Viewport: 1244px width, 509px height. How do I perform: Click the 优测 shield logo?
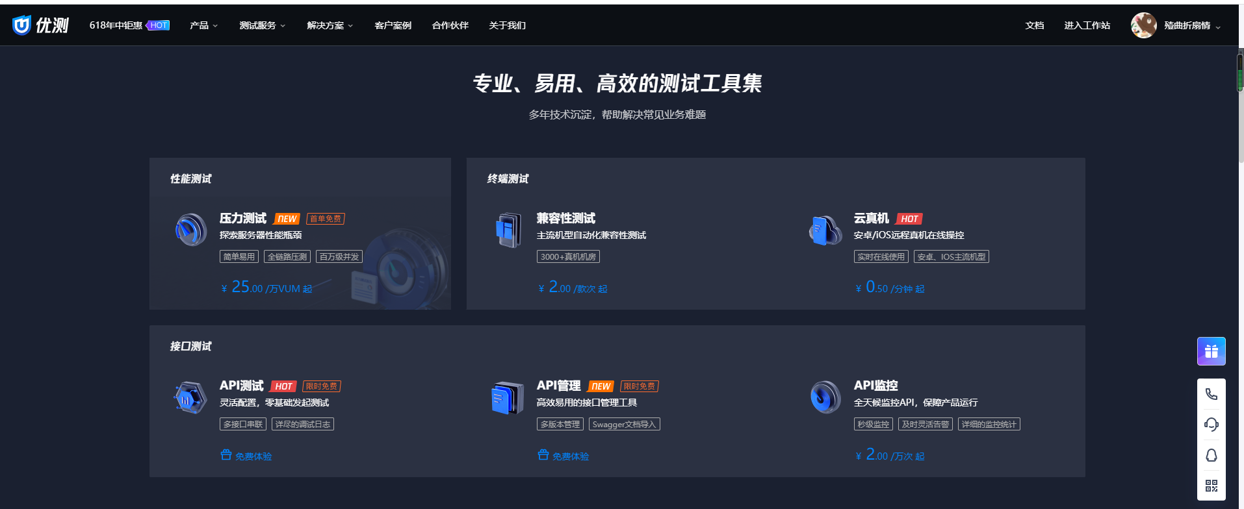[x=21, y=25]
